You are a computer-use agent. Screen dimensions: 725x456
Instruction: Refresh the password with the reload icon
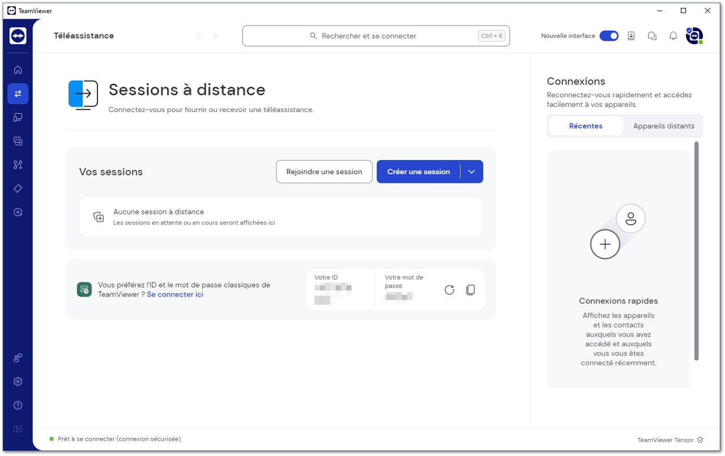coord(449,290)
